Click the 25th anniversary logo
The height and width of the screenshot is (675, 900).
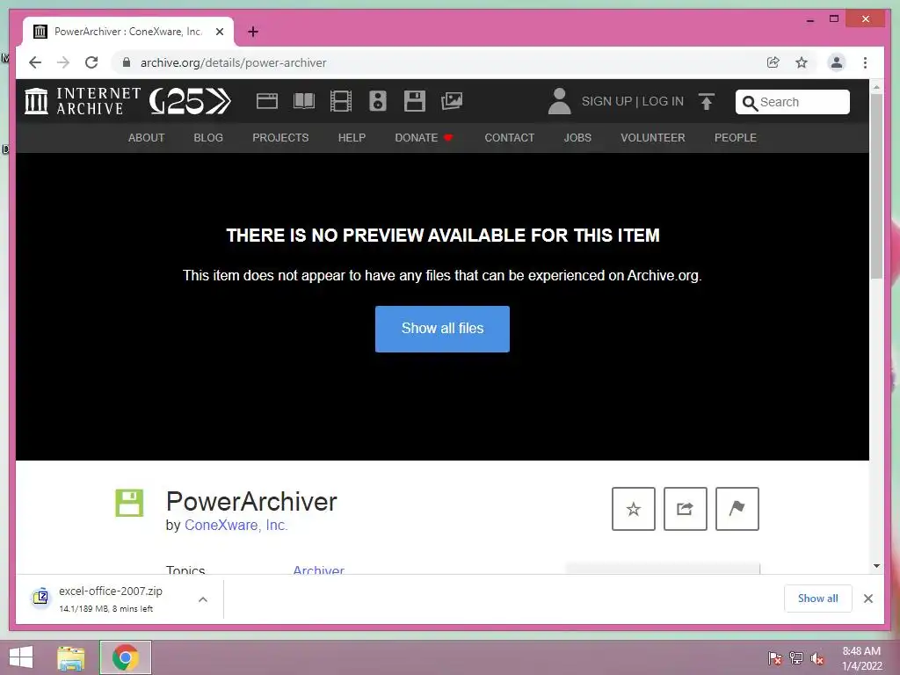pos(190,101)
